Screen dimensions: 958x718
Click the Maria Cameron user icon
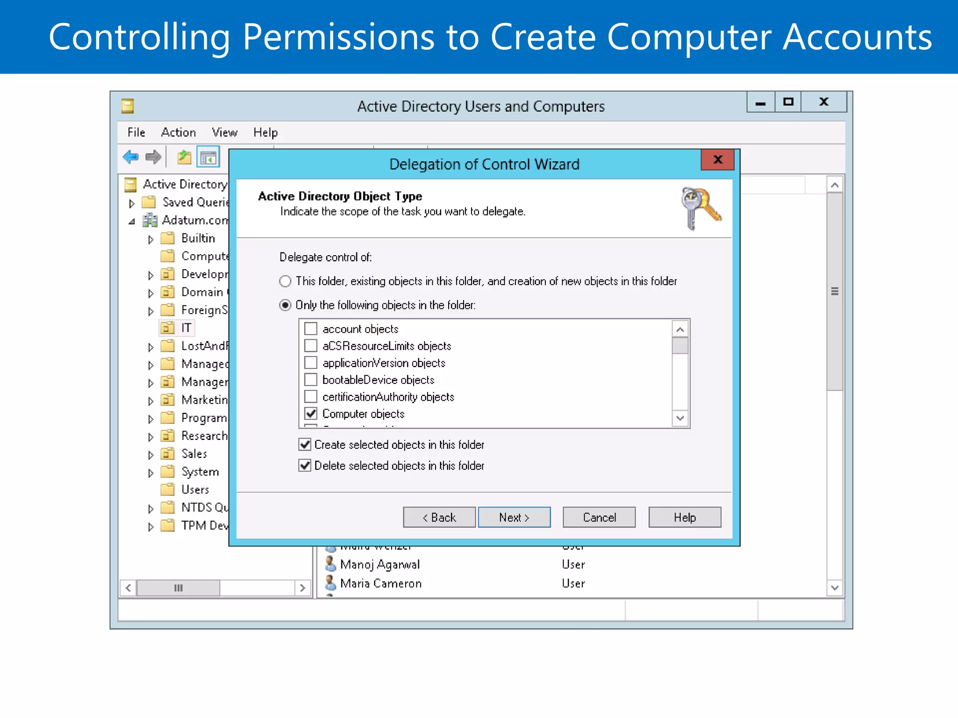pos(331,582)
